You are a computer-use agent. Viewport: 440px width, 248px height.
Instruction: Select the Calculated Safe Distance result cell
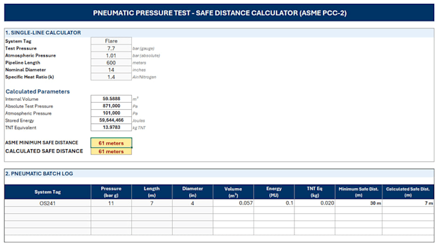point(111,151)
